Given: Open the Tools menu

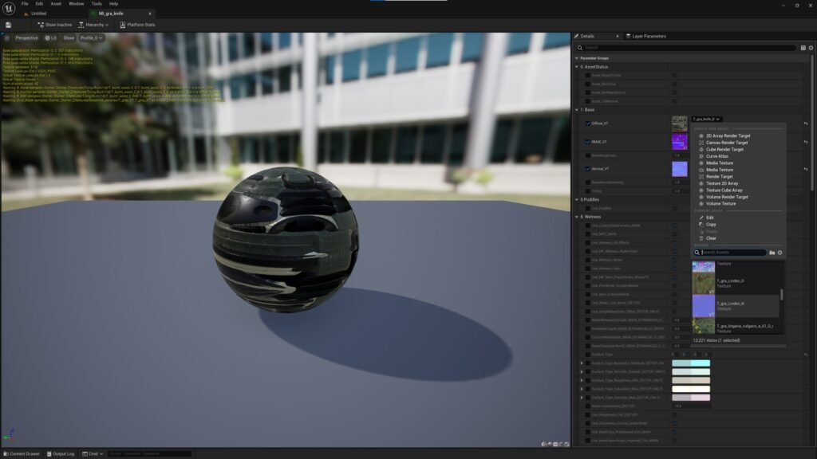Looking at the screenshot, I should 96,4.
